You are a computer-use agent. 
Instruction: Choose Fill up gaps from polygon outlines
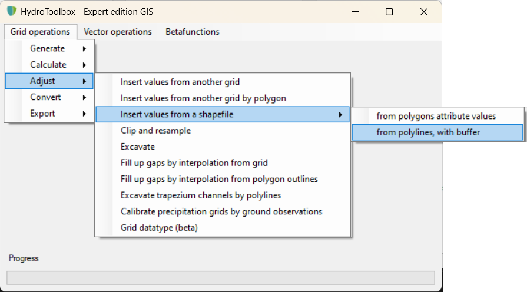tap(219, 179)
